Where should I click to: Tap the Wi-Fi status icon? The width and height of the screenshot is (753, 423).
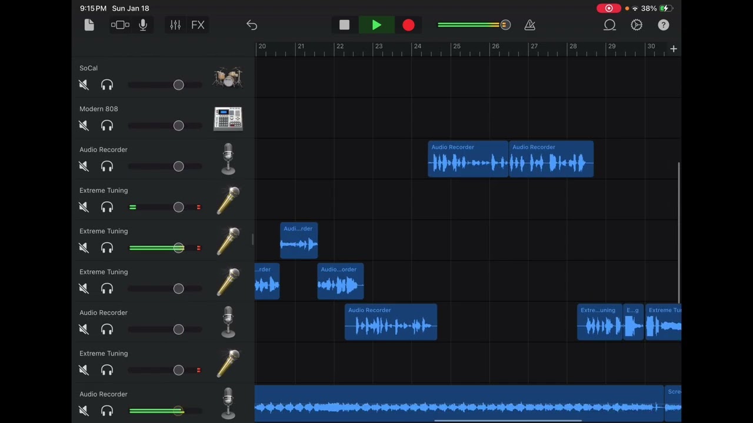click(635, 8)
